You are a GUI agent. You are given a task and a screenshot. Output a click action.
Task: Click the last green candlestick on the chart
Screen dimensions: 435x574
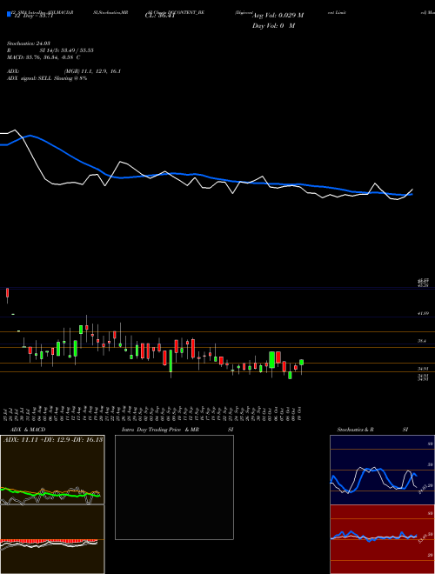pos(301,363)
